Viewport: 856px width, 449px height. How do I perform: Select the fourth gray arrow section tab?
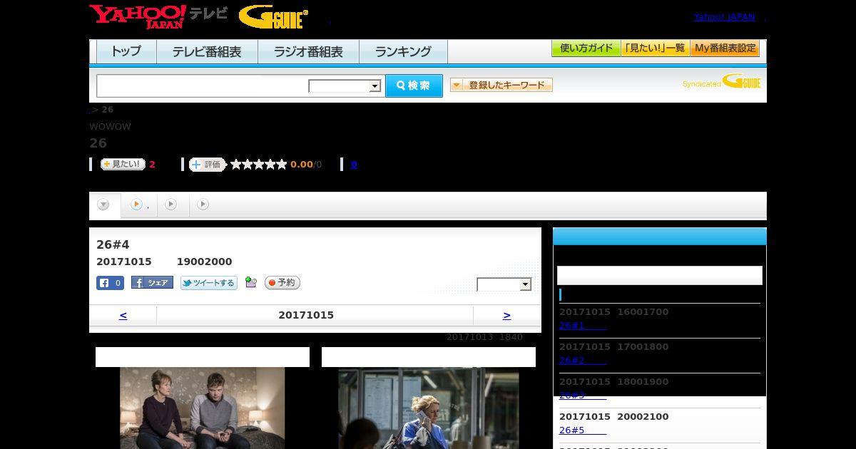[x=203, y=205]
